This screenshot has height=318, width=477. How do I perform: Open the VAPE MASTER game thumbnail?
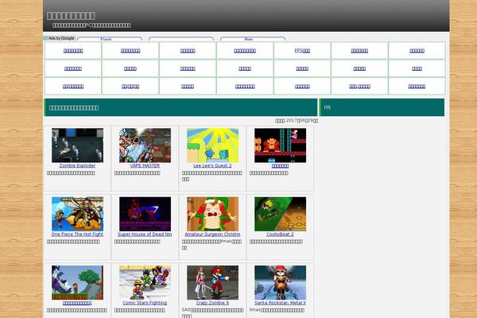[x=145, y=145]
